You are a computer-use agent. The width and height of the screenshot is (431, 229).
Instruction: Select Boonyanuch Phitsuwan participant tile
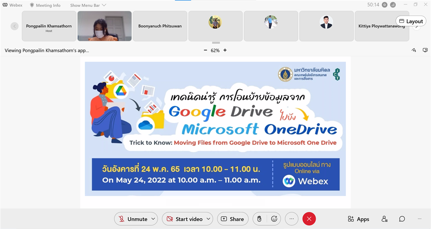click(x=160, y=26)
